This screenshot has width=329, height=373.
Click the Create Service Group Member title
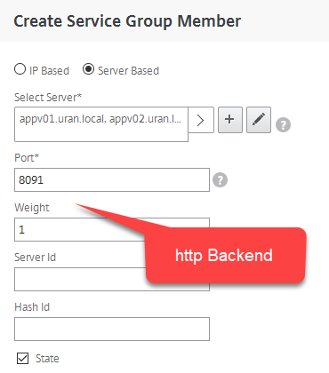[x=127, y=21]
